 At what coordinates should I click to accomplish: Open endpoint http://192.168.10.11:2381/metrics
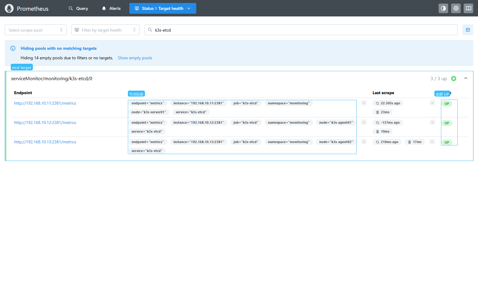45,103
